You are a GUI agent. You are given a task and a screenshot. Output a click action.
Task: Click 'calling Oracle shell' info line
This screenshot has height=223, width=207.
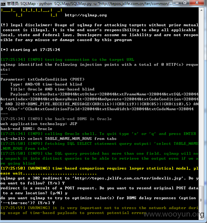click(98, 134)
